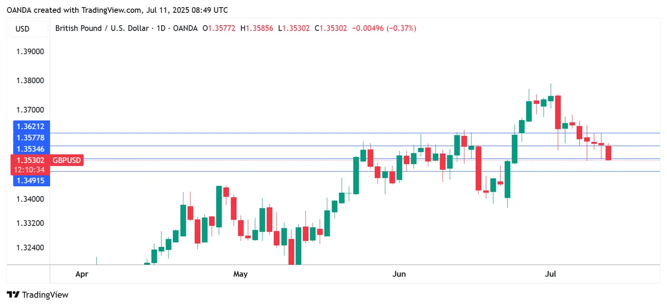Click the TradingView logo icon

[13, 295]
